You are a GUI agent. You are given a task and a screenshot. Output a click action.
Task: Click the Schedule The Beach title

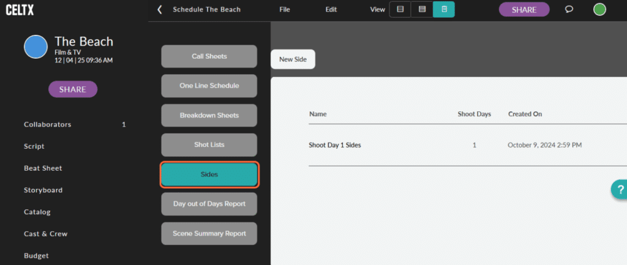click(207, 10)
